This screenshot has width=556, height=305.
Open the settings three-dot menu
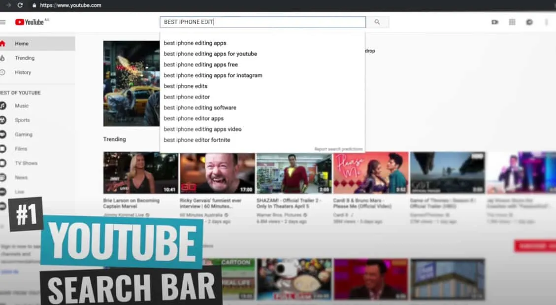tap(547, 22)
